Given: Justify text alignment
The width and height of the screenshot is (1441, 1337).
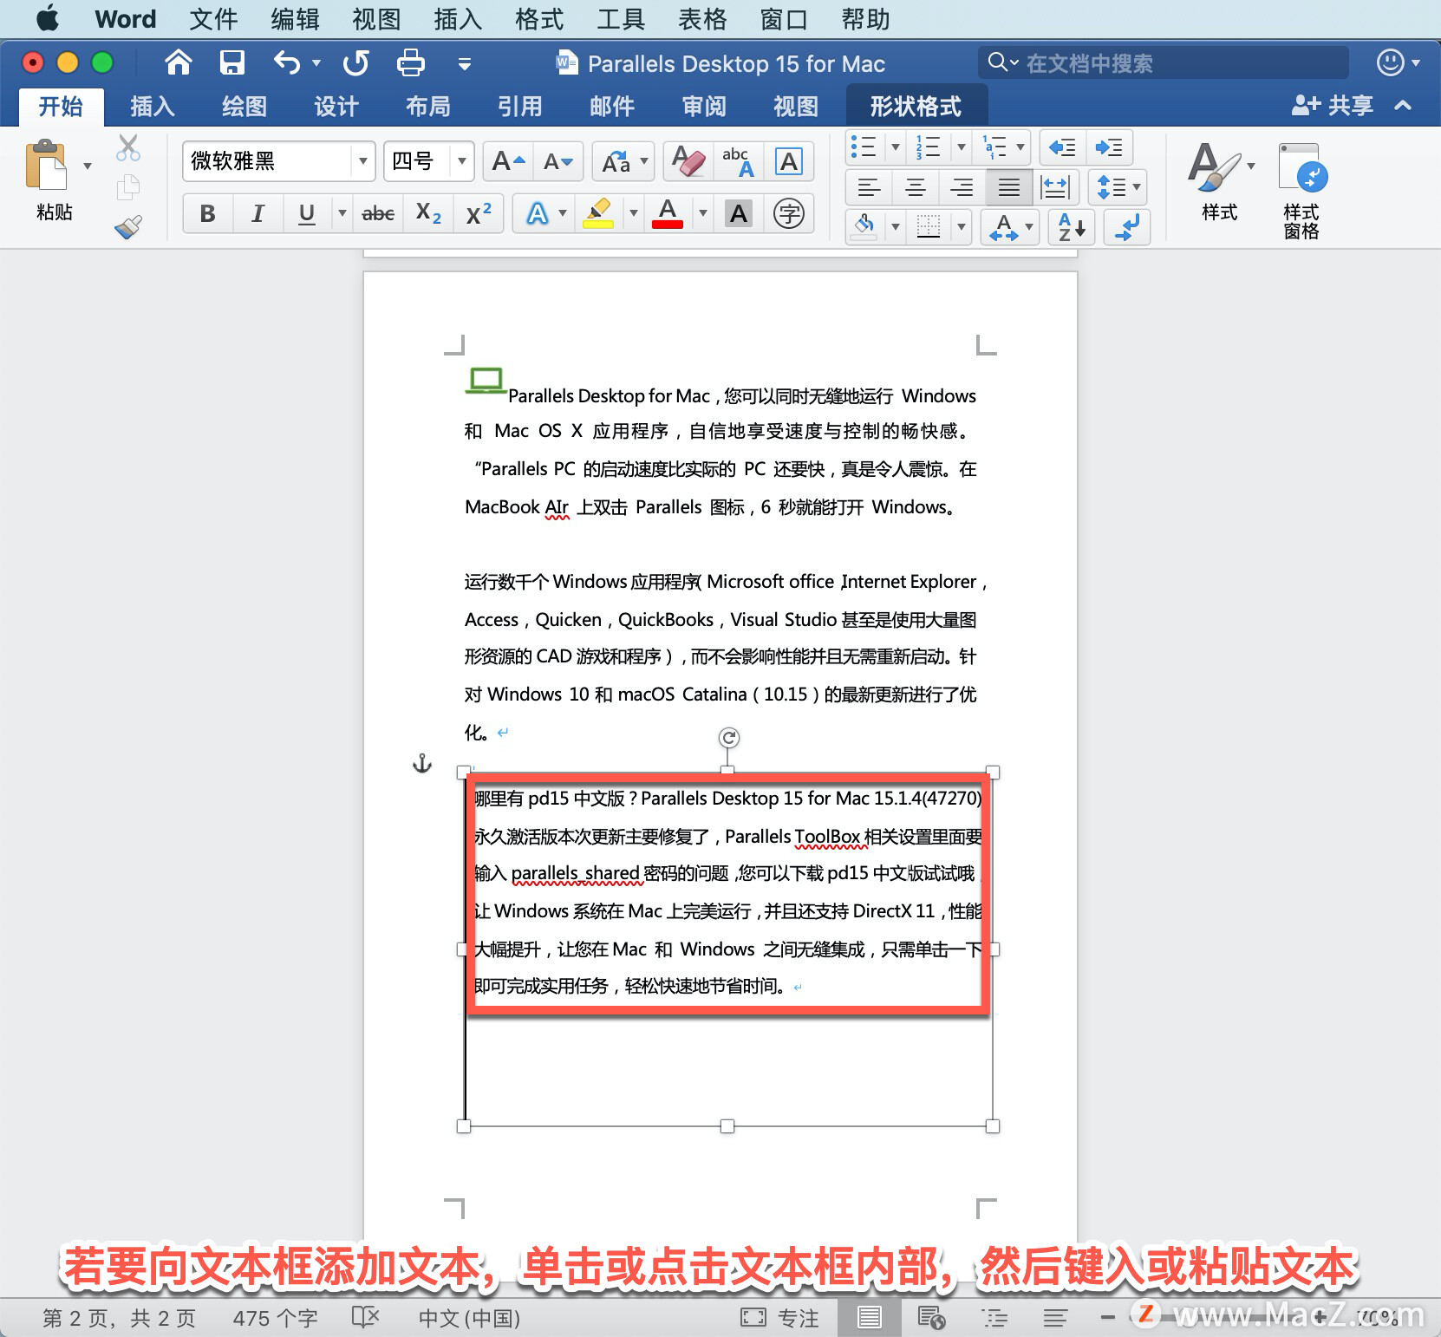Looking at the screenshot, I should (x=1009, y=187).
